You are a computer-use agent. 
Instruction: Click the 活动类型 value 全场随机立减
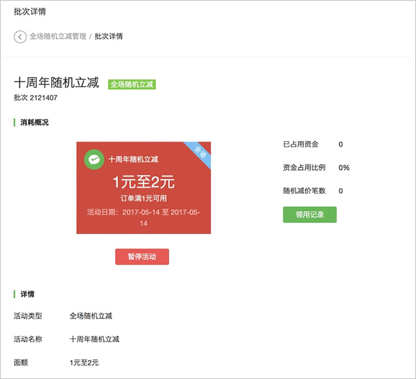(91, 316)
